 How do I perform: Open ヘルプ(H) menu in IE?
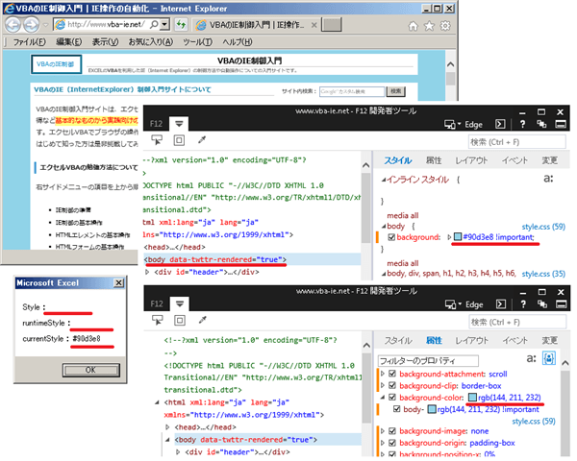point(238,42)
